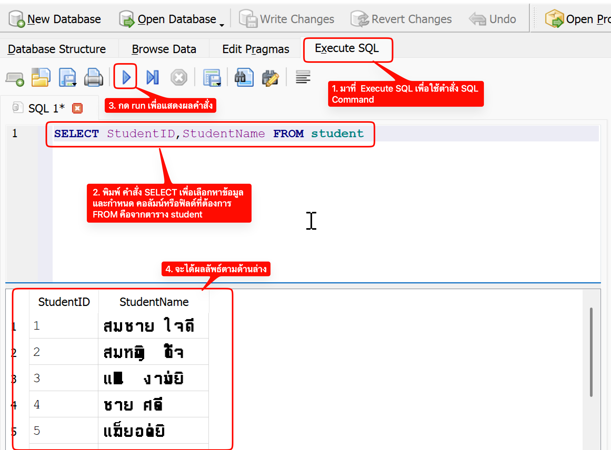
Task: Expand the Open Database dropdown arrow
Action: [222, 25]
